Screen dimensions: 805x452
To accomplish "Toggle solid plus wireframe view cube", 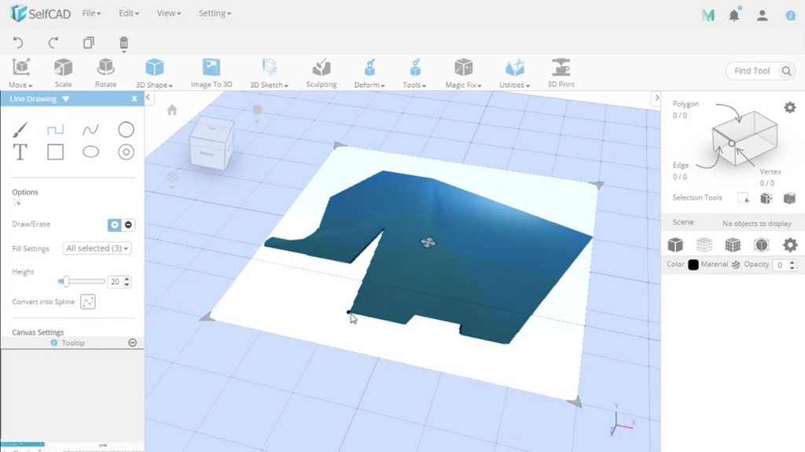I will coord(733,245).
